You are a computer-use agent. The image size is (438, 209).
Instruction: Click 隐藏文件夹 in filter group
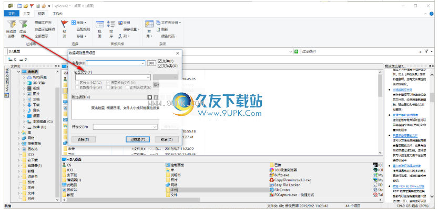click(x=43, y=23)
